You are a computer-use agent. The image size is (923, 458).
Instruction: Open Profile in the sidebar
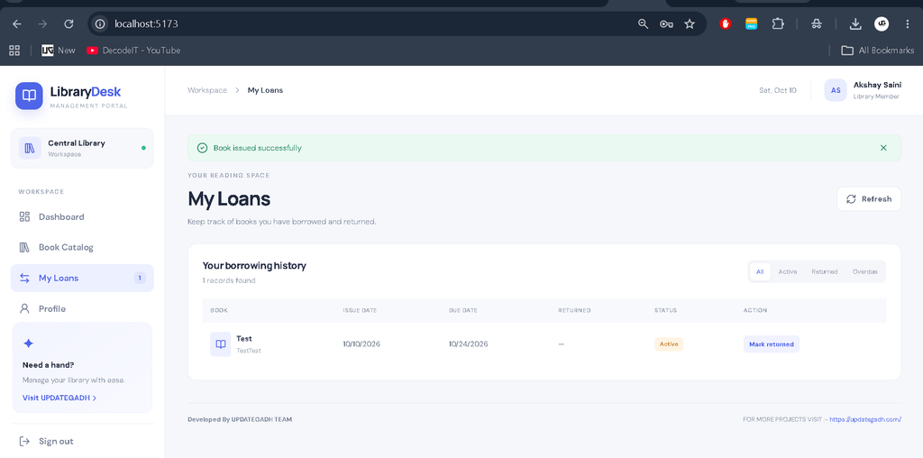tap(82, 308)
